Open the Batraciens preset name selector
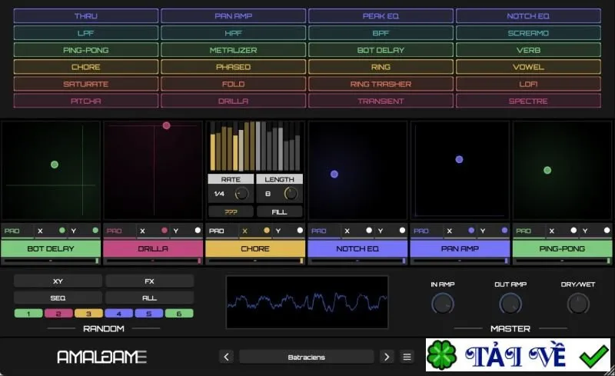Viewport: 615px width, 376px height. pyautogui.click(x=306, y=357)
